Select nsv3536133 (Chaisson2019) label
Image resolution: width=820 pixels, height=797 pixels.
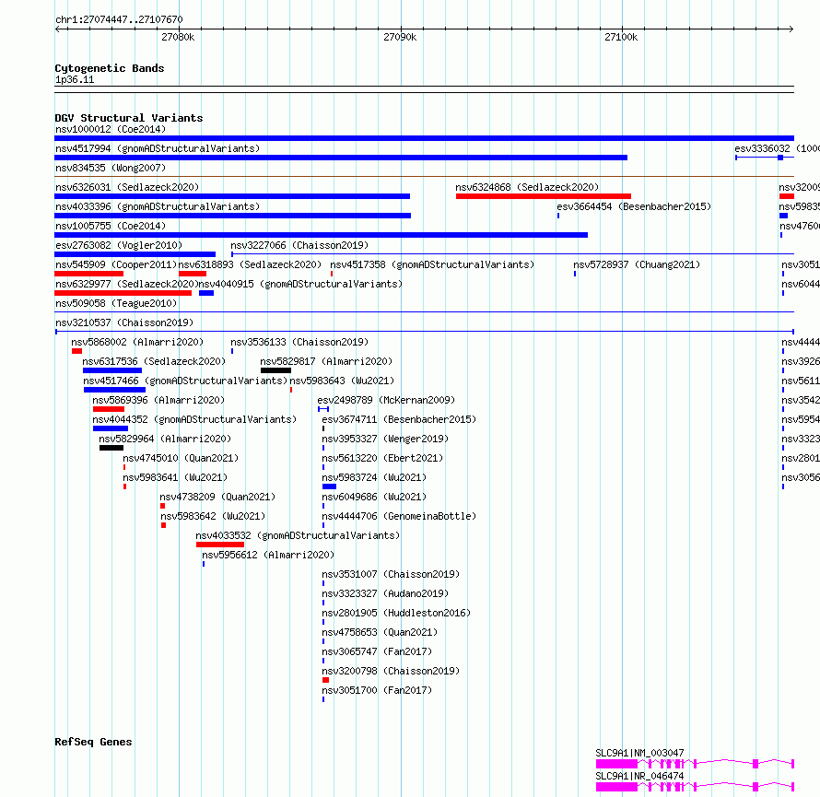pyautogui.click(x=299, y=342)
